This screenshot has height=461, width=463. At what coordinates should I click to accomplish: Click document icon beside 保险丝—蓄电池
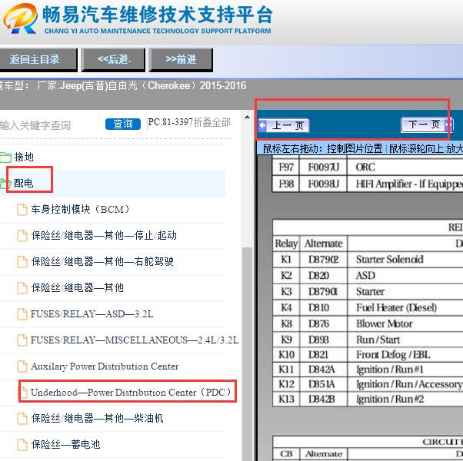pyautogui.click(x=22, y=445)
